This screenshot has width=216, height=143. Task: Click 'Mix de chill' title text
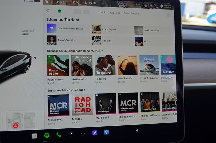click(103, 118)
